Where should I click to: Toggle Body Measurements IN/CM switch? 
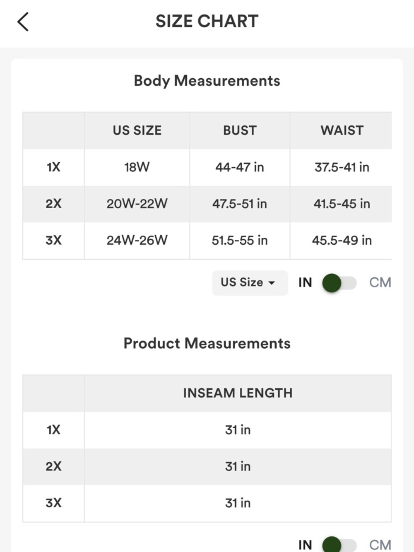339,283
